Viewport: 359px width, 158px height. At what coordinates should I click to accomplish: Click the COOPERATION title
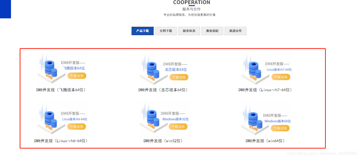[x=192, y=2]
